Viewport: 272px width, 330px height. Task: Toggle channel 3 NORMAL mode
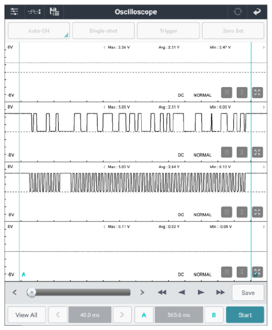coord(202,215)
